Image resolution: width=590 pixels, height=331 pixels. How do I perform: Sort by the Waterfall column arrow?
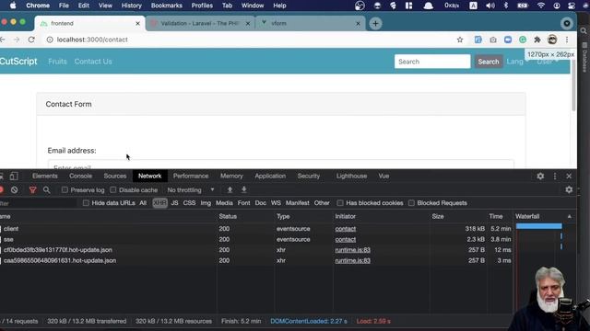[570, 216]
